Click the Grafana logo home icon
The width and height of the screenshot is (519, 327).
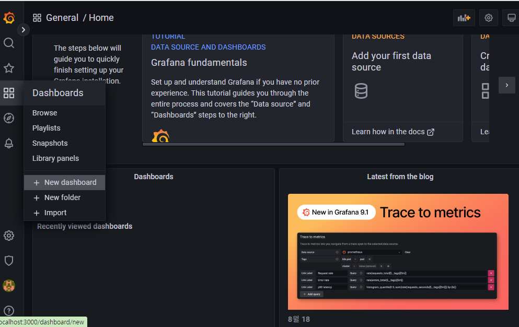tap(9, 18)
